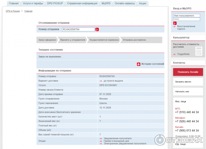Image resolution: width=206 pixels, height=149 pixels.
Task: Click the до пункта выдачи delivery option link
Action: (x=113, y=81)
